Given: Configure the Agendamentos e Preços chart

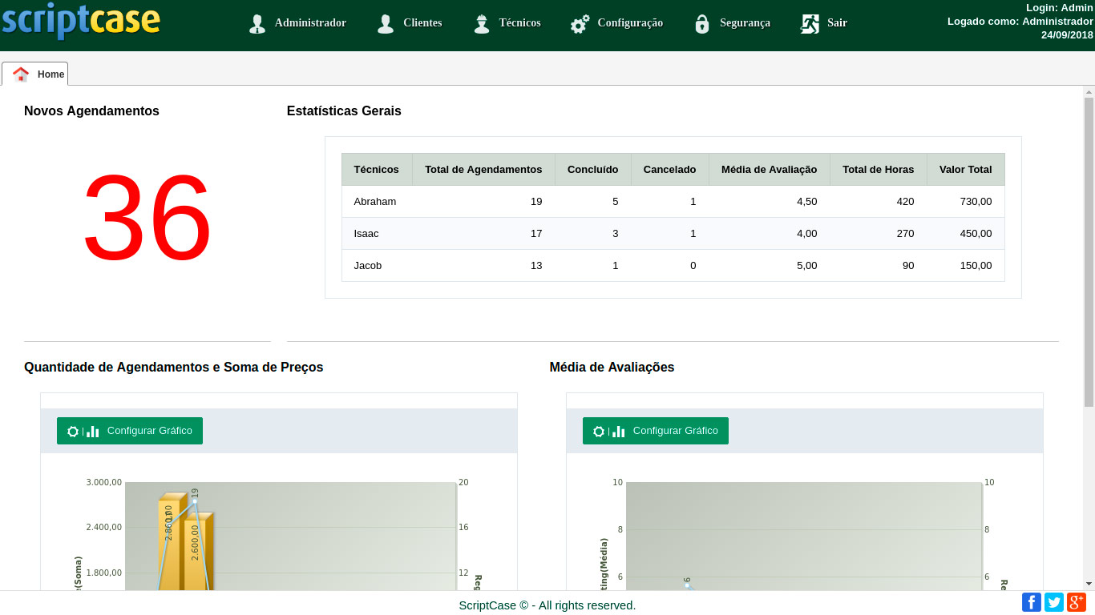Looking at the screenshot, I should 130,431.
